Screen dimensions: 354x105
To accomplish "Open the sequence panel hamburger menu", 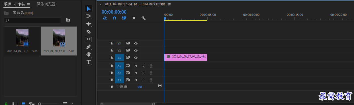I will [169, 5].
